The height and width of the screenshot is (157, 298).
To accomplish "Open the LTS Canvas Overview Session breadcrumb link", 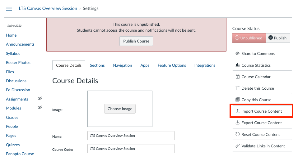I will (x=48, y=9).
